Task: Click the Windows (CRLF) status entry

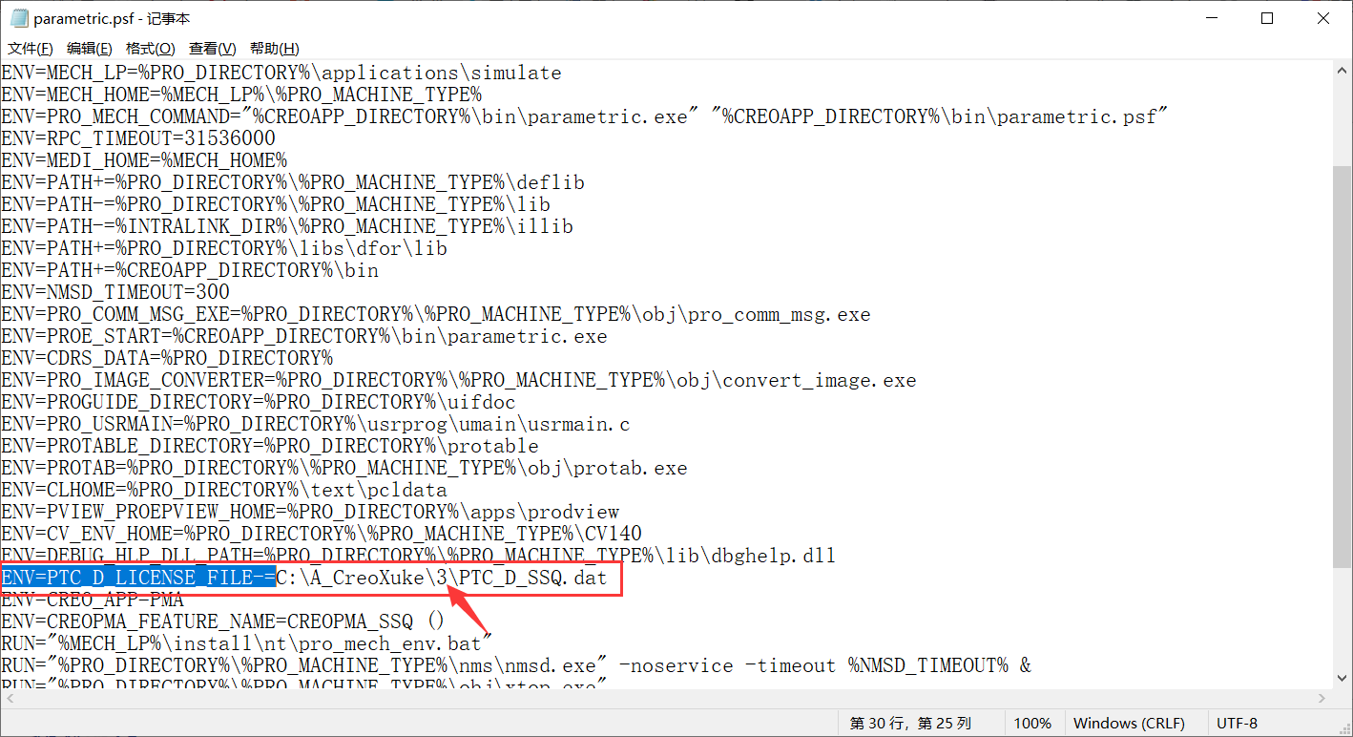Action: point(1129,723)
